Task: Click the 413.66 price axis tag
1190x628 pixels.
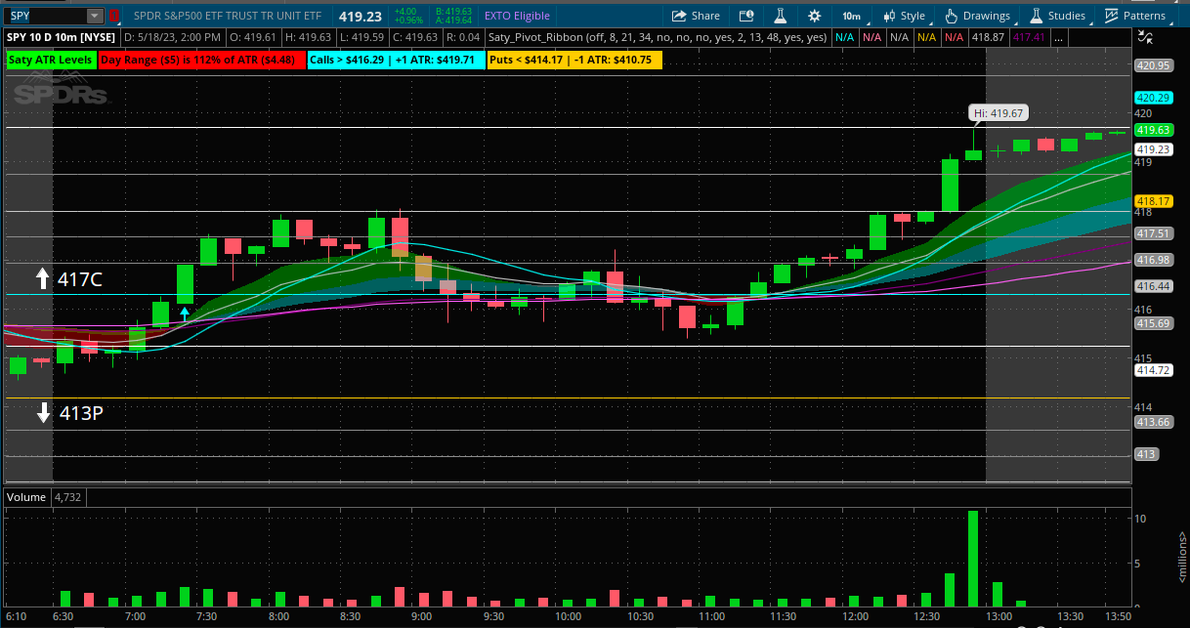Action: tap(1153, 422)
